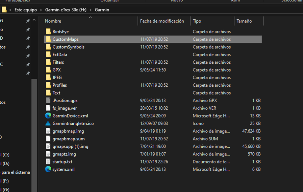Select the GarminDevice.xml file name
Screen dimensions: 303x192
tap(70, 116)
